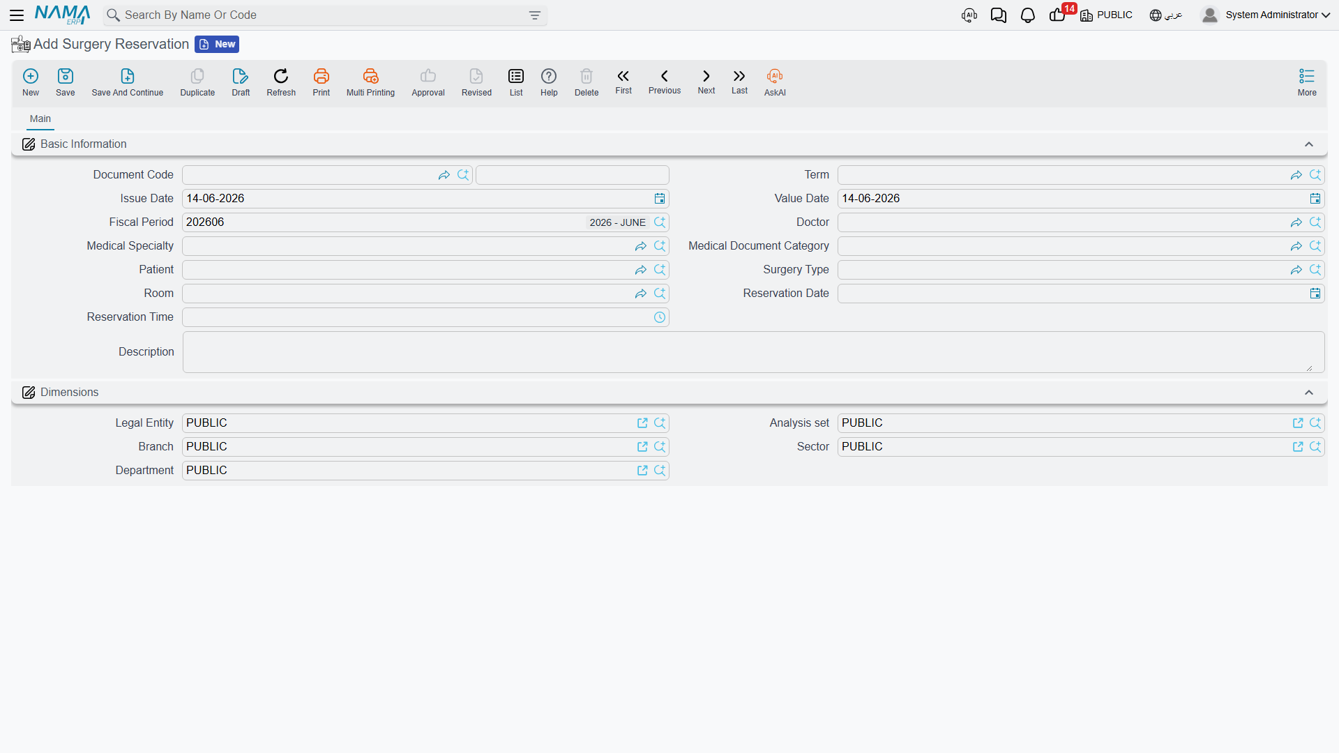Image resolution: width=1339 pixels, height=753 pixels.
Task: Open the AskAI assistant in toolbar
Action: coord(775,82)
